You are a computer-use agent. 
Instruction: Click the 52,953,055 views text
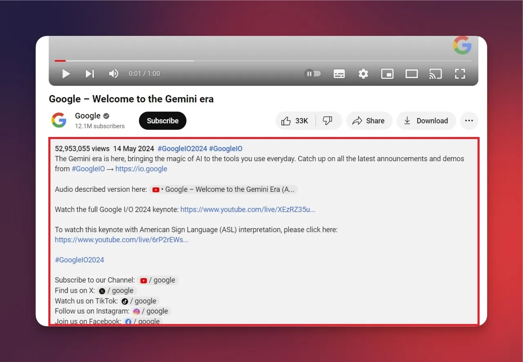82,148
